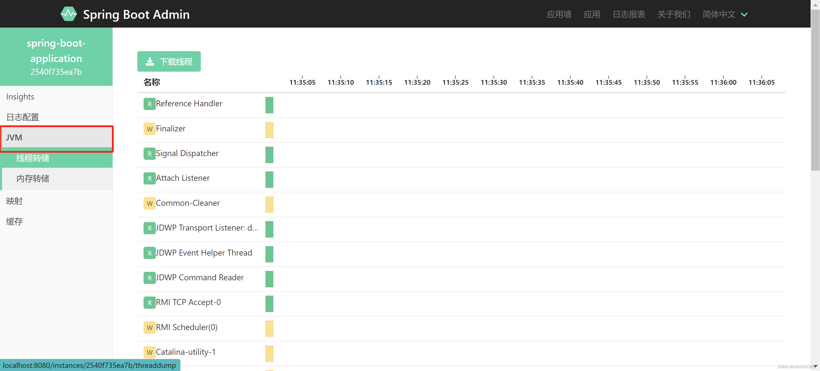The image size is (820, 371).
Task: Expand the JDWP Event Helper Thread row
Action: pyautogui.click(x=204, y=253)
